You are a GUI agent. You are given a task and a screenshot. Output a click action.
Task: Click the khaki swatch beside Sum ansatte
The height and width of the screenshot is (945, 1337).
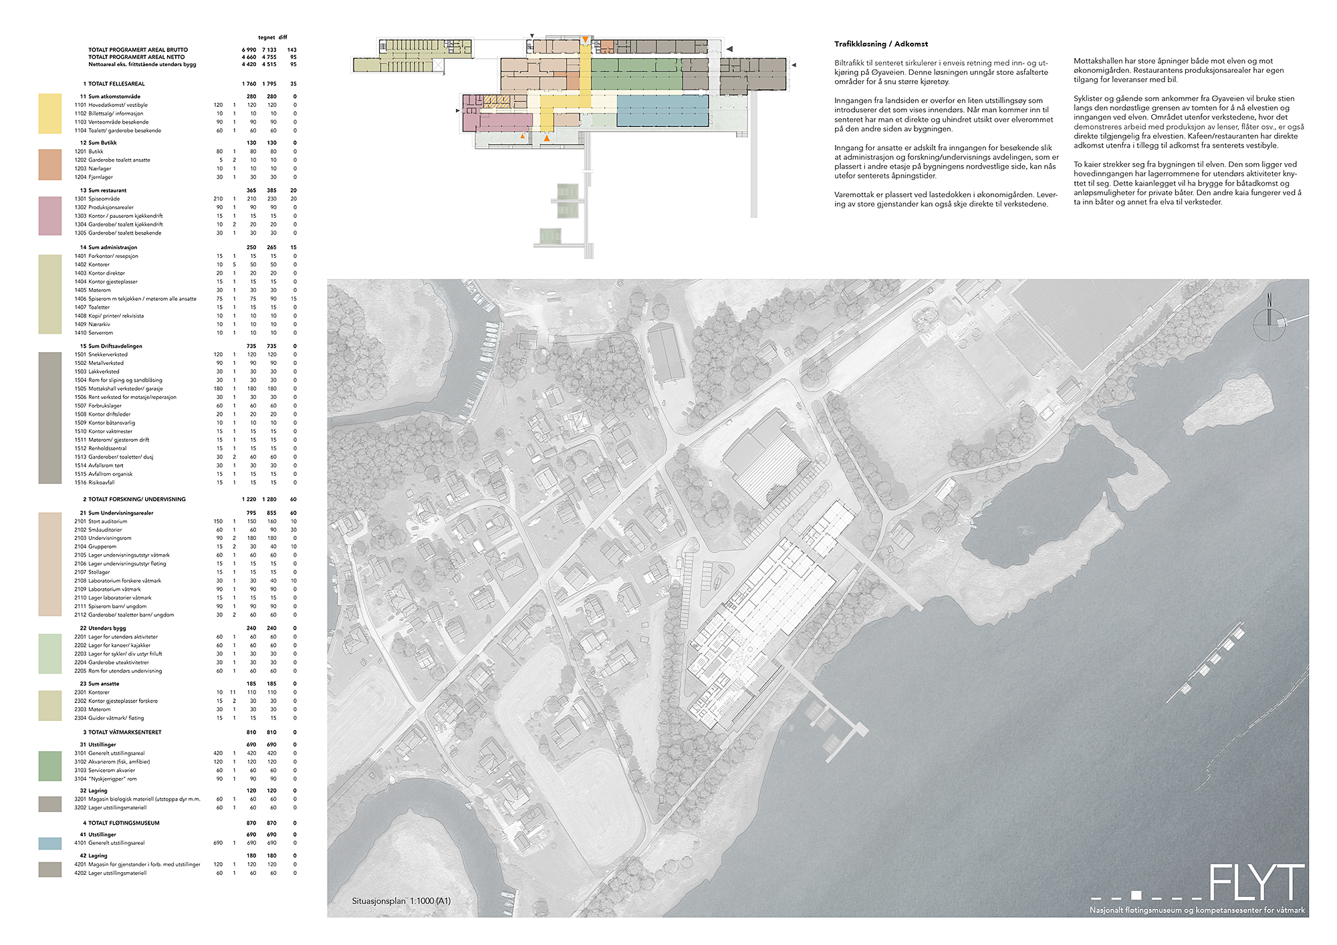tap(50, 705)
